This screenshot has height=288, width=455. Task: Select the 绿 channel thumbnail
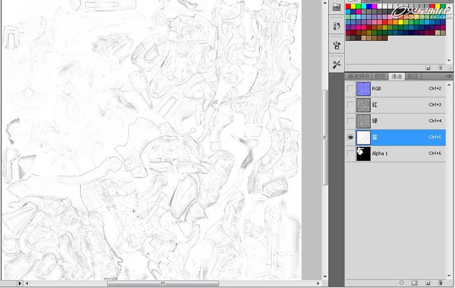click(x=363, y=121)
